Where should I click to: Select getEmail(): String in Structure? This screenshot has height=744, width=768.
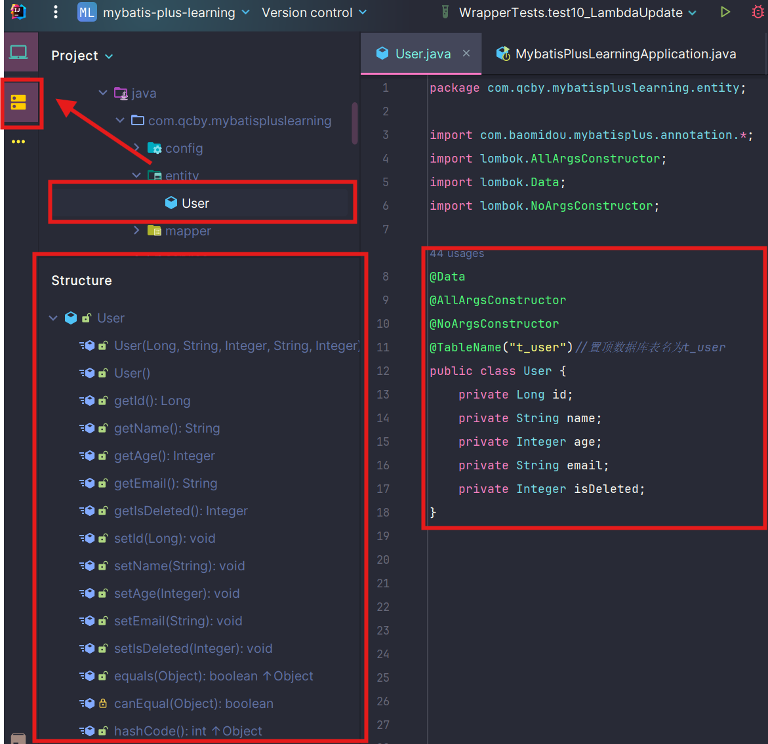(x=165, y=484)
